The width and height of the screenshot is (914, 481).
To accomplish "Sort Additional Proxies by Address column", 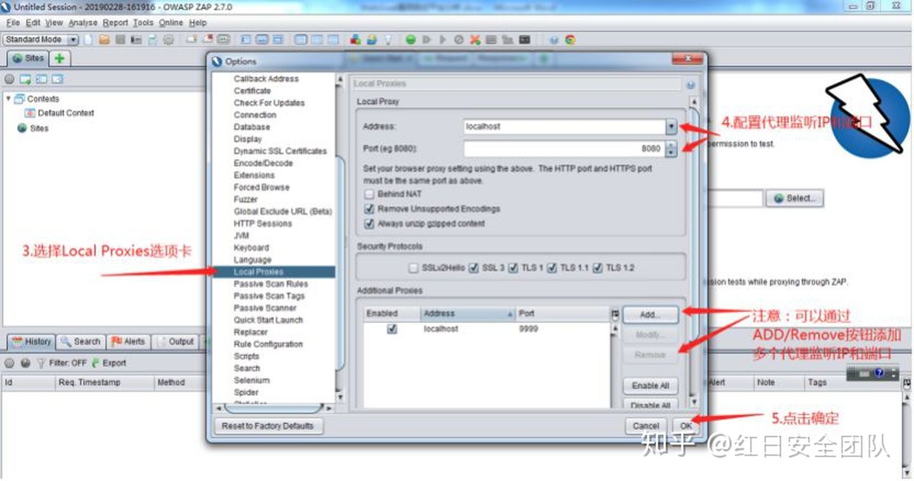I will (x=468, y=313).
